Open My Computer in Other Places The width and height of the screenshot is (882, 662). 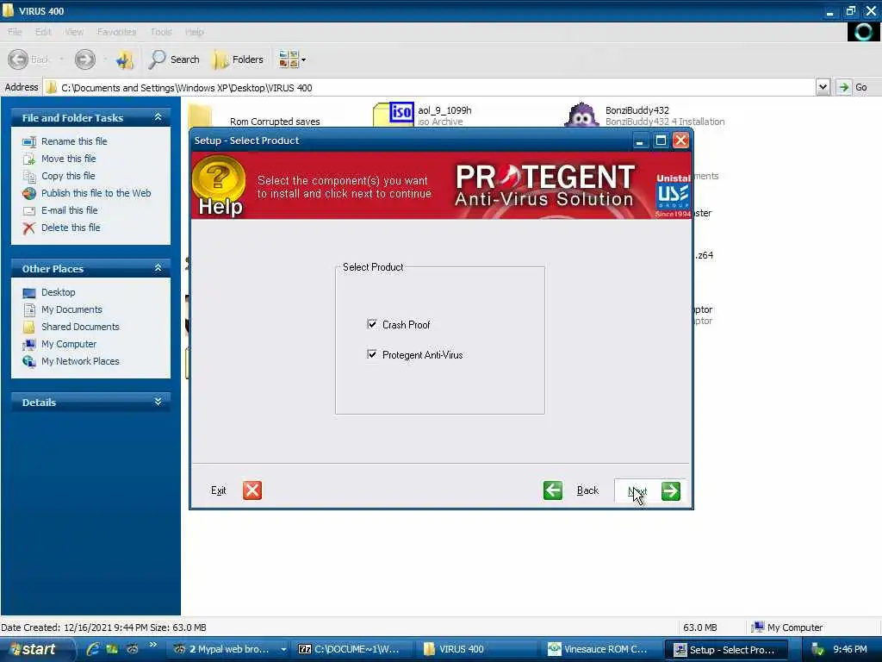(x=69, y=344)
